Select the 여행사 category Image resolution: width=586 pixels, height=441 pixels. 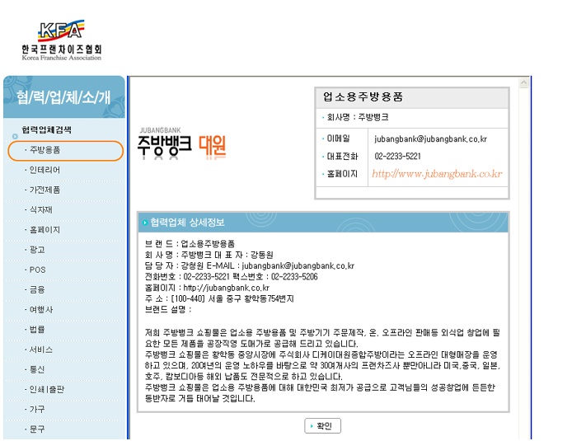click(41, 309)
